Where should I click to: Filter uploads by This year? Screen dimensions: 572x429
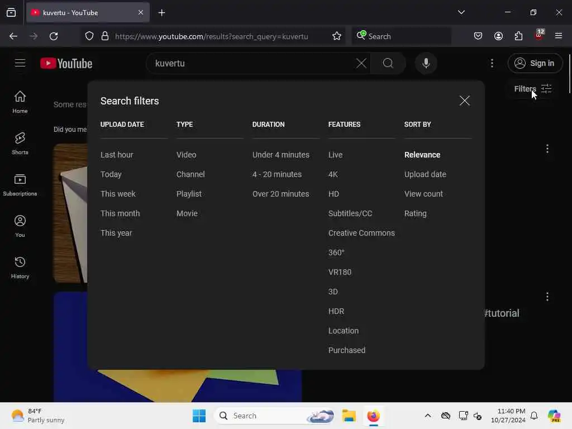coord(116,233)
